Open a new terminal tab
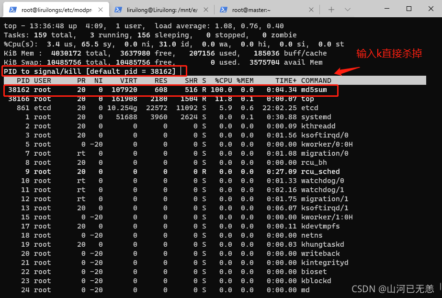442x298 pixels. [331, 10]
